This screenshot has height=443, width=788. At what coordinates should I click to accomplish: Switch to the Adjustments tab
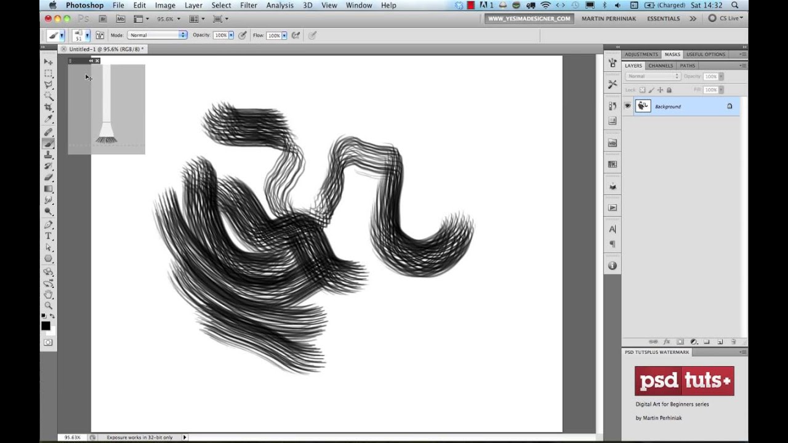point(641,54)
